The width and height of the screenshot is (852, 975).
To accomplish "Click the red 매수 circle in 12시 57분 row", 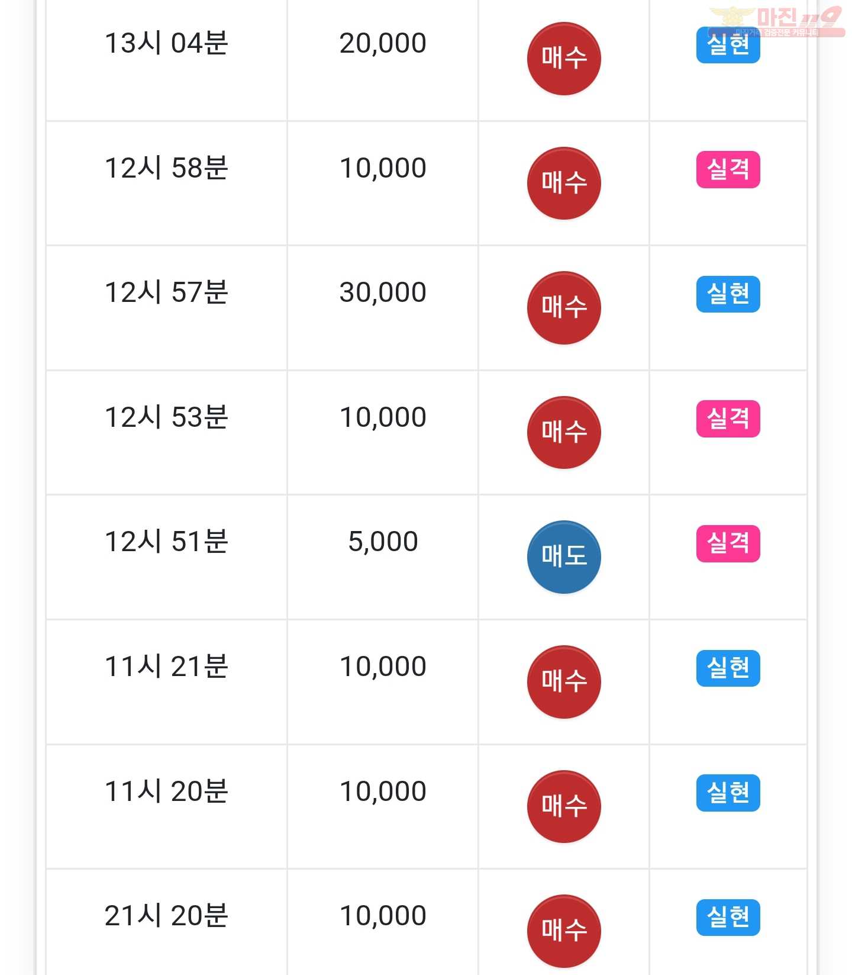I will [x=564, y=308].
